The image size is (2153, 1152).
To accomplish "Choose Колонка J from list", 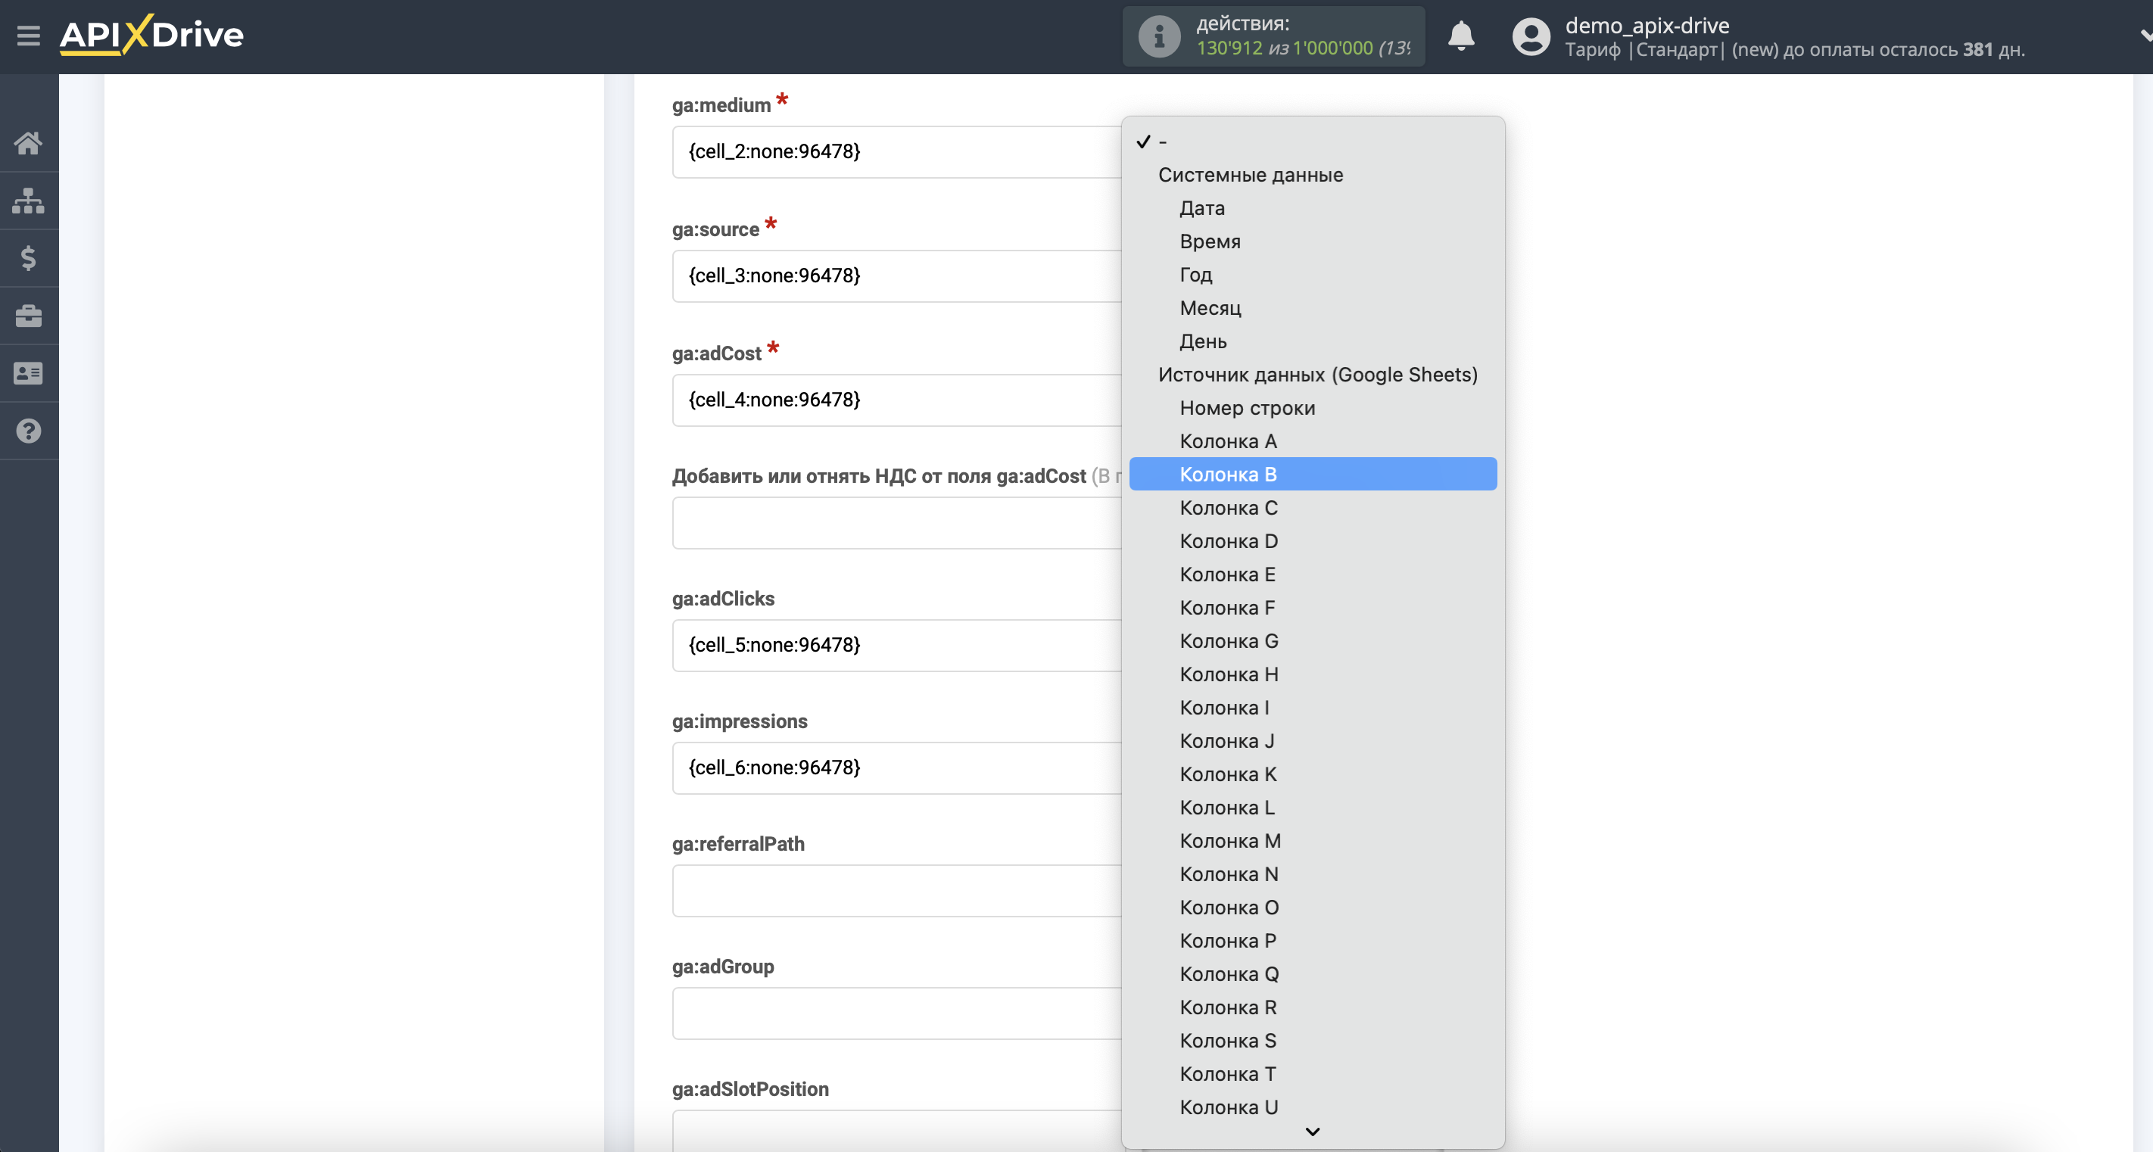I will [x=1312, y=741].
